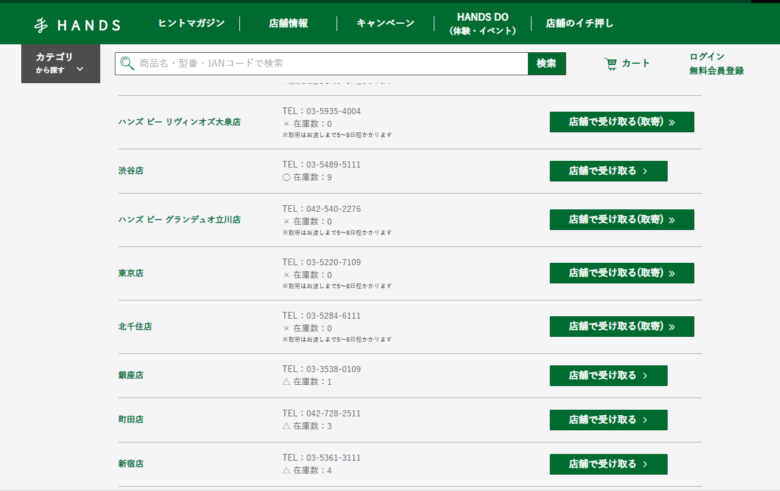Click 無料会員登録 link
The height and width of the screenshot is (491, 780).
point(717,70)
